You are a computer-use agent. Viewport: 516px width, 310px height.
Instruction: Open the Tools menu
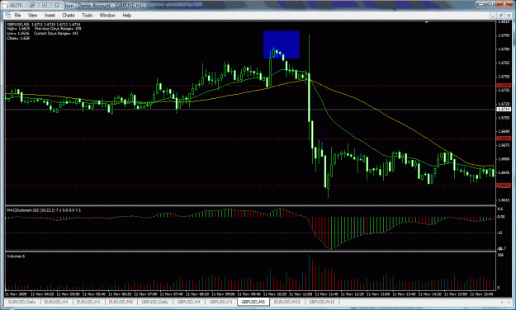87,15
